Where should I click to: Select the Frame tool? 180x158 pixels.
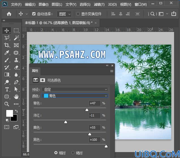(x=16, y=45)
